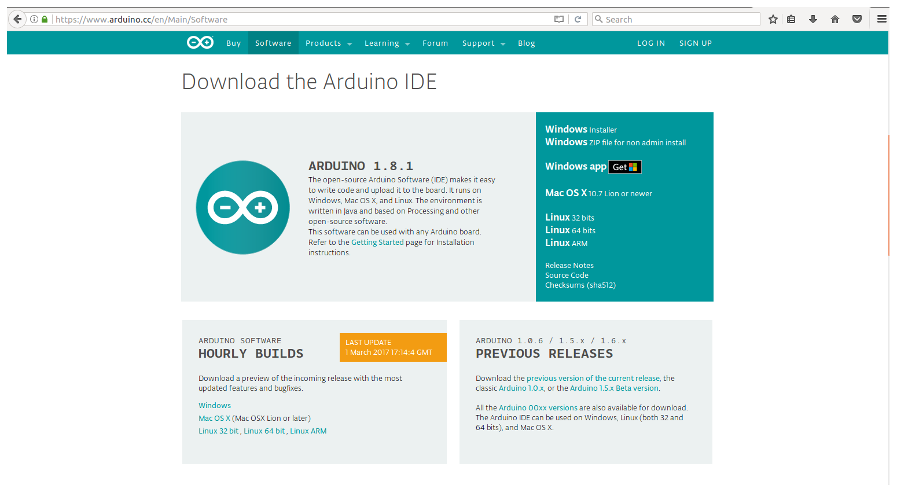The height and width of the screenshot is (492, 897).
Task: Click the Download the Arduino IDE title
Action: click(x=309, y=82)
